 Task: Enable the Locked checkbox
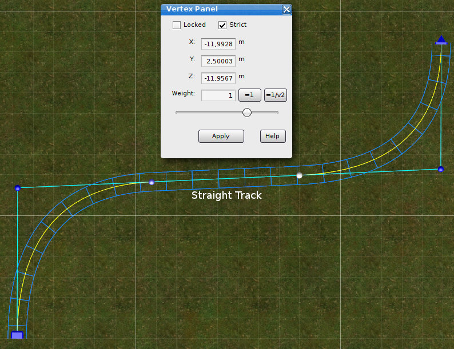[177, 25]
